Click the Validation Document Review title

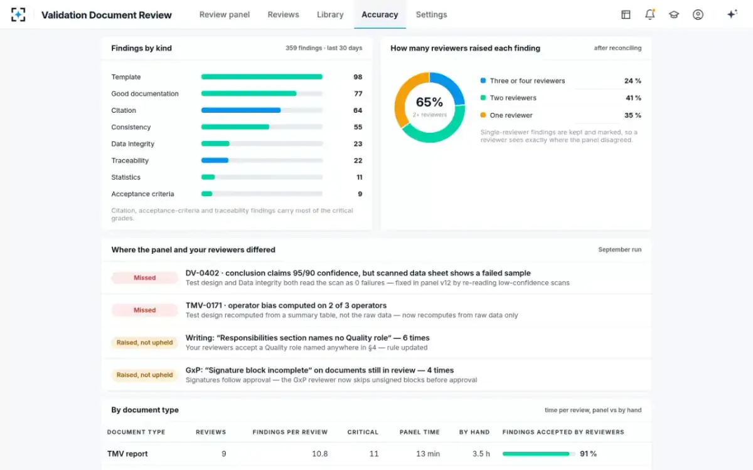pos(107,14)
